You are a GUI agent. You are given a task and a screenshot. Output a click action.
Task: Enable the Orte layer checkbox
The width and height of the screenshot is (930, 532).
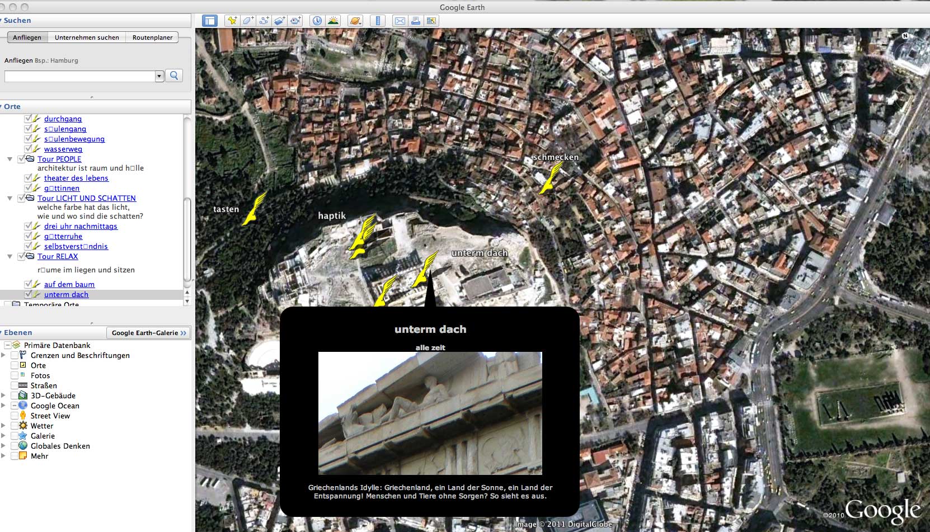point(15,365)
